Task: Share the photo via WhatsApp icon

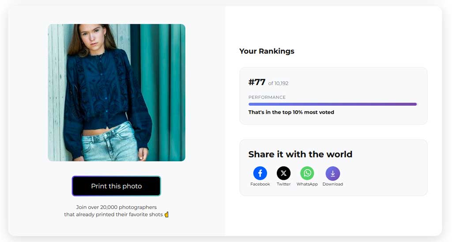Action: 307,173
